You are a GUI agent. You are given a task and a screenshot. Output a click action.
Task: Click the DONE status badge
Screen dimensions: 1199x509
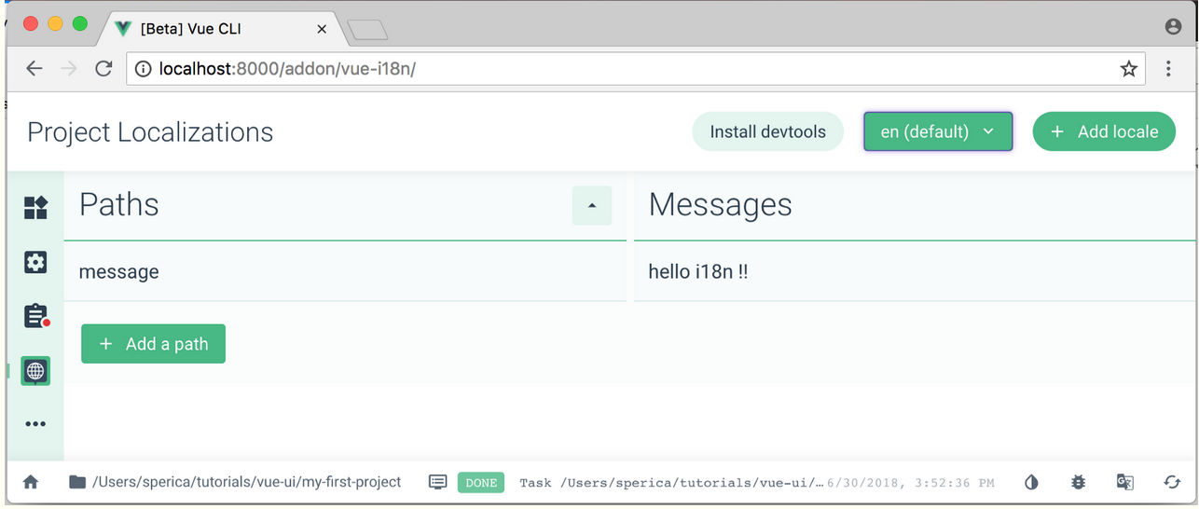(x=481, y=483)
